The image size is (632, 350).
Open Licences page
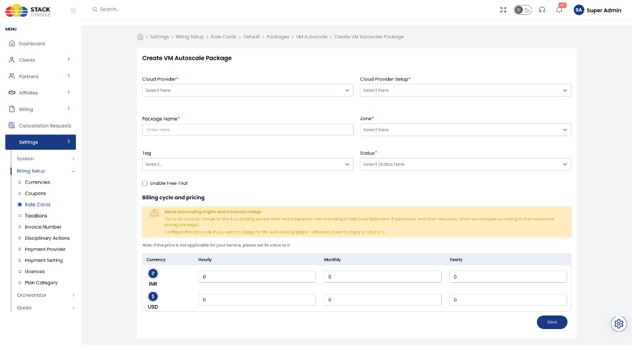click(x=35, y=272)
